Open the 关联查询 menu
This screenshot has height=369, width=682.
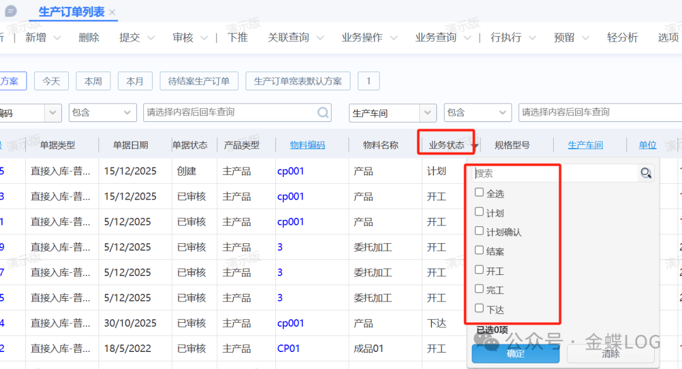296,37
